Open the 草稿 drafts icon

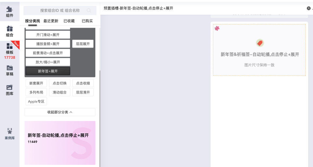[x=9, y=68]
